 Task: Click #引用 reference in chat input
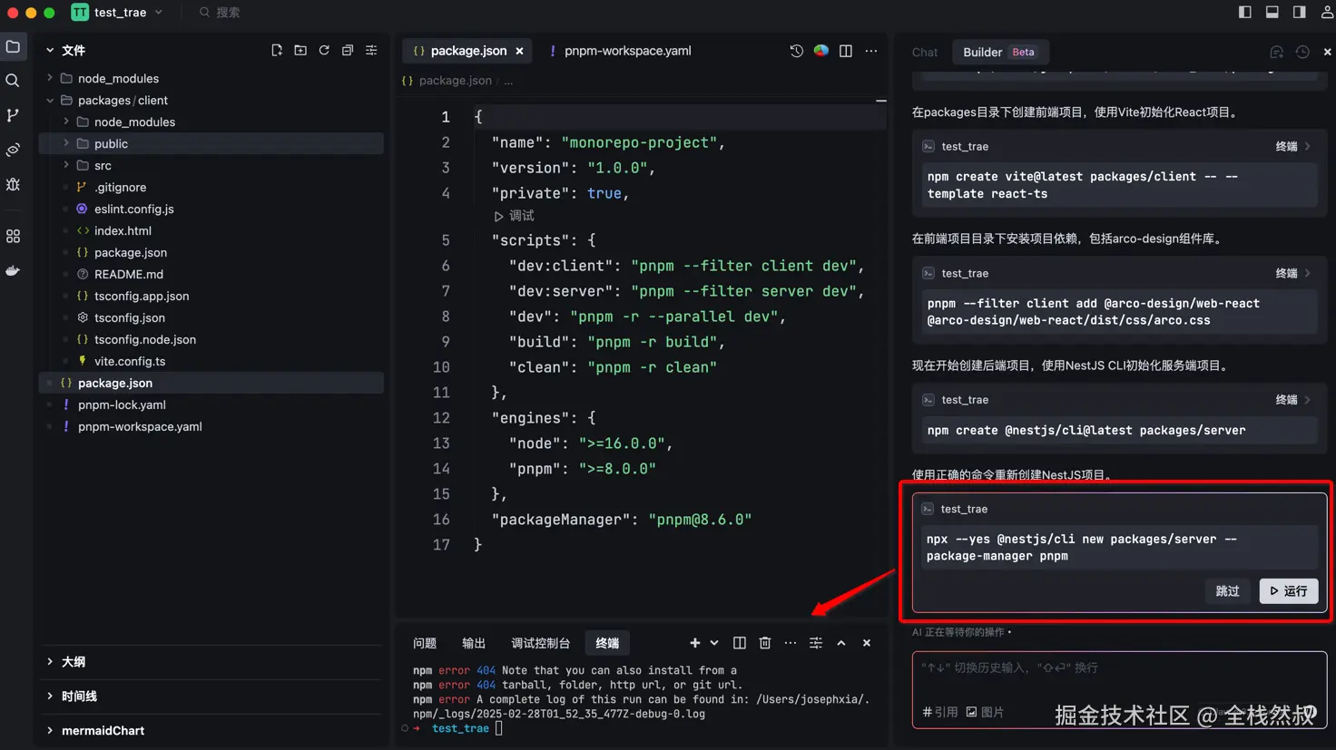[940, 712]
